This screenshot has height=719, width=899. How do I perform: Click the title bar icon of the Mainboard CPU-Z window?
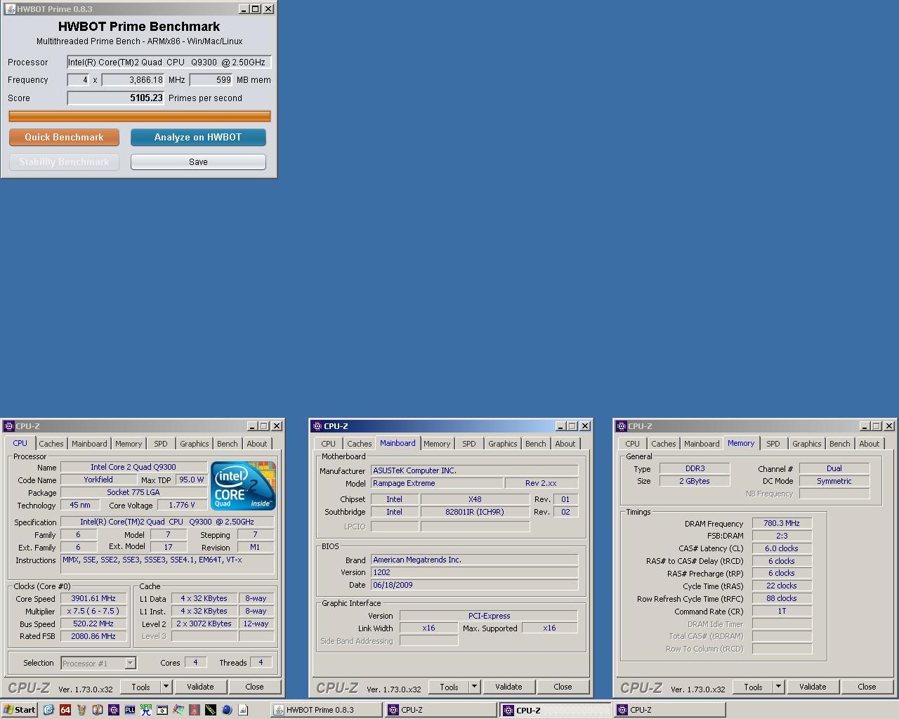tap(317, 426)
